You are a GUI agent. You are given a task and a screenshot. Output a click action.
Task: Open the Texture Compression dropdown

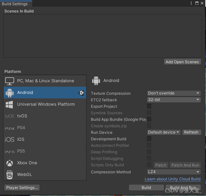click(x=174, y=93)
